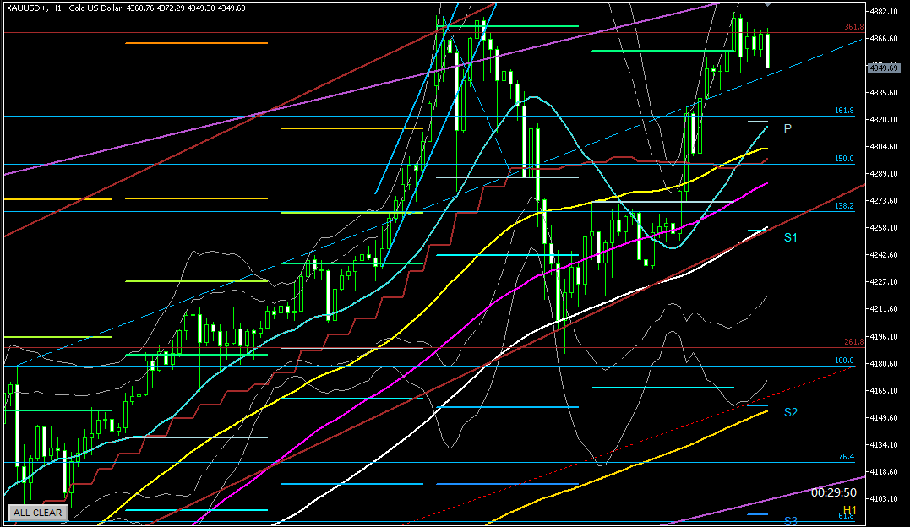
Task: Select the S1 support level label
Action: pyautogui.click(x=790, y=238)
